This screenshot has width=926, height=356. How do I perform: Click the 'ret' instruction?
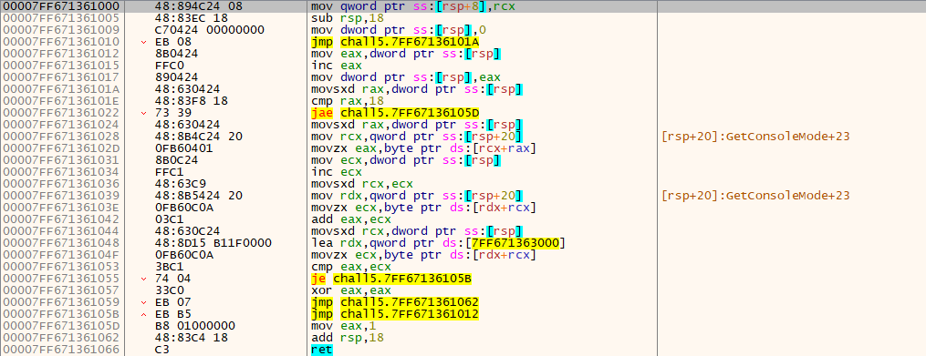322,349
